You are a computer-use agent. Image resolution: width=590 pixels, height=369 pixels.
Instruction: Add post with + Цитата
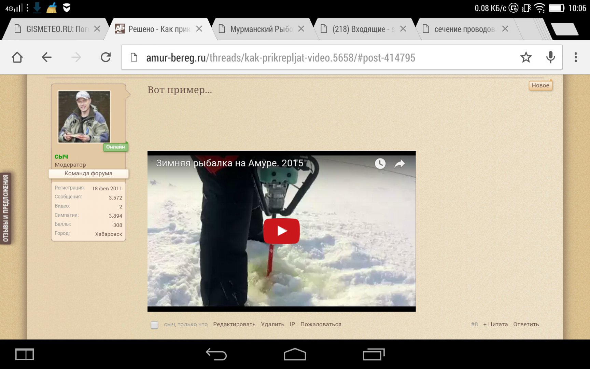tap(495, 325)
